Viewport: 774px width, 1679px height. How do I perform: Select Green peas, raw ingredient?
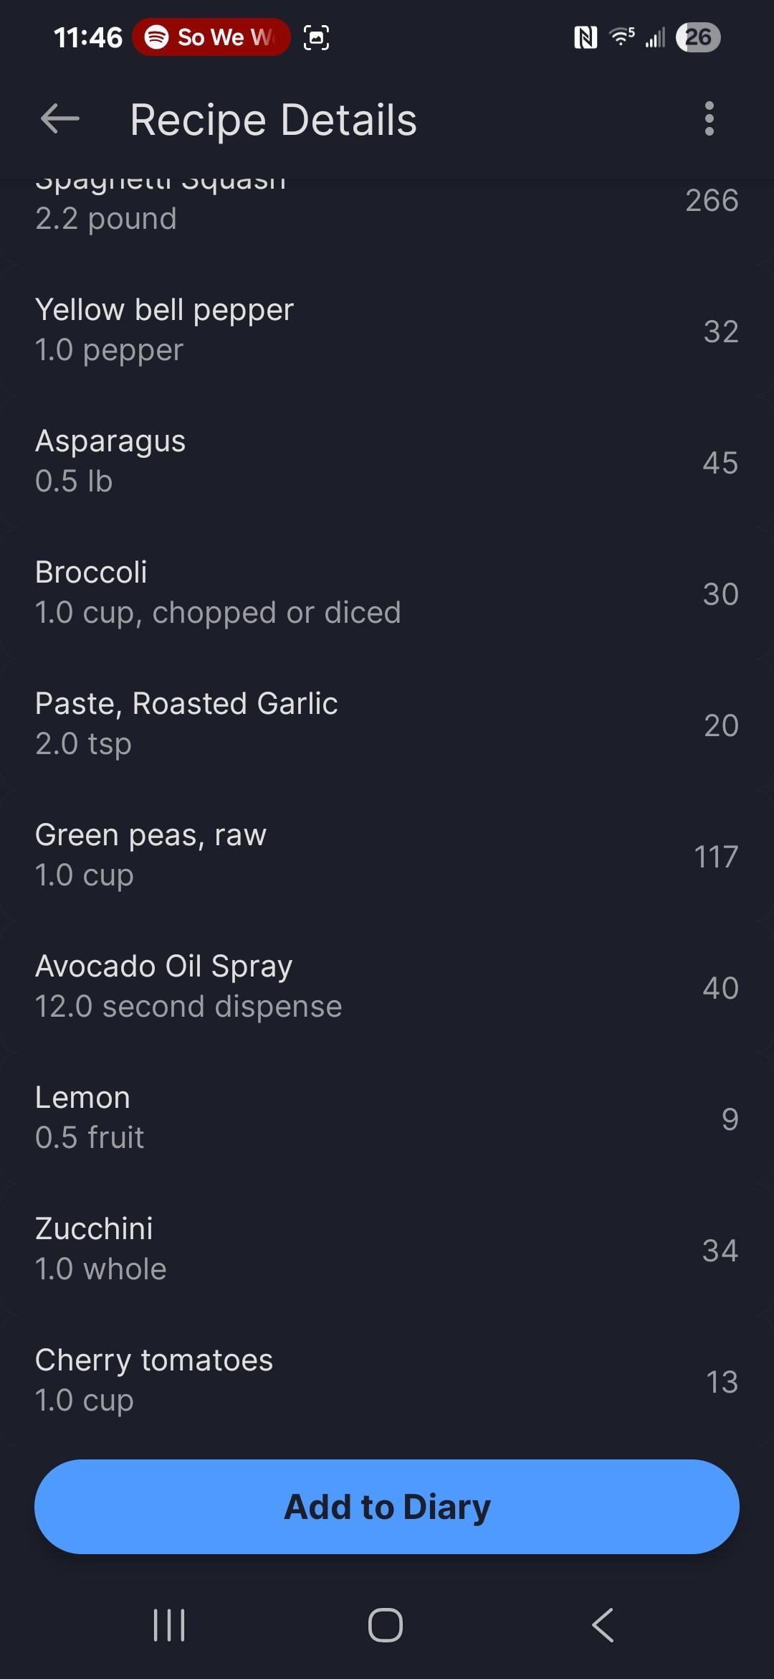[x=387, y=855]
